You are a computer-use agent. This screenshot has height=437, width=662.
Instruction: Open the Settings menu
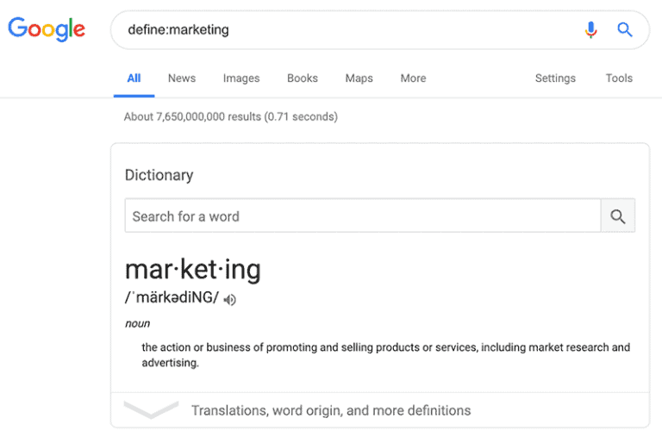(x=555, y=78)
